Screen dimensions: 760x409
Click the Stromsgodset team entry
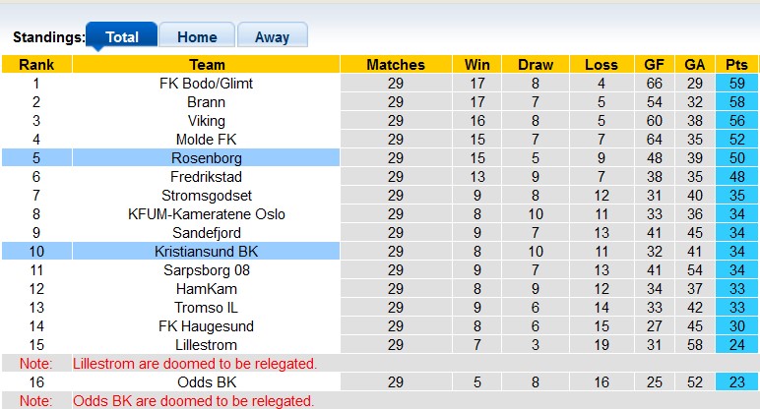[206, 196]
